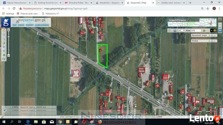The width and height of the screenshot is (223, 125).
Task: Open the Aplikacje bookmarks shortcut
Action: pos(8,14)
